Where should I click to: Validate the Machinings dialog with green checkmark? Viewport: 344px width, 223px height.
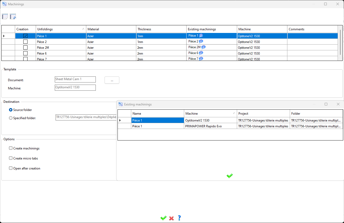click(x=164, y=218)
